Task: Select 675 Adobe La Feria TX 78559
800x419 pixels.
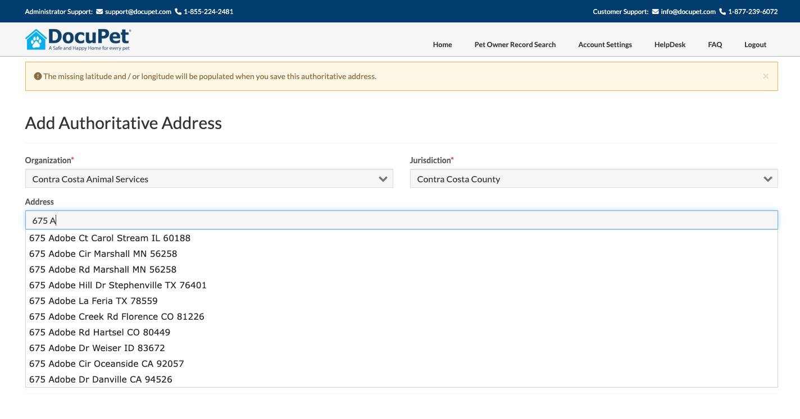Action: coord(402,301)
